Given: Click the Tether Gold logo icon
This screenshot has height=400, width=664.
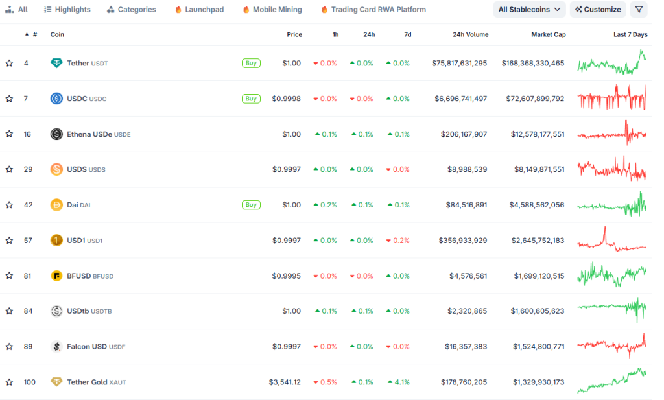Looking at the screenshot, I should (x=56, y=382).
